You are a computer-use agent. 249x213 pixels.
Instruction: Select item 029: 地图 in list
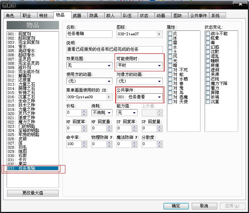(x=33, y=151)
